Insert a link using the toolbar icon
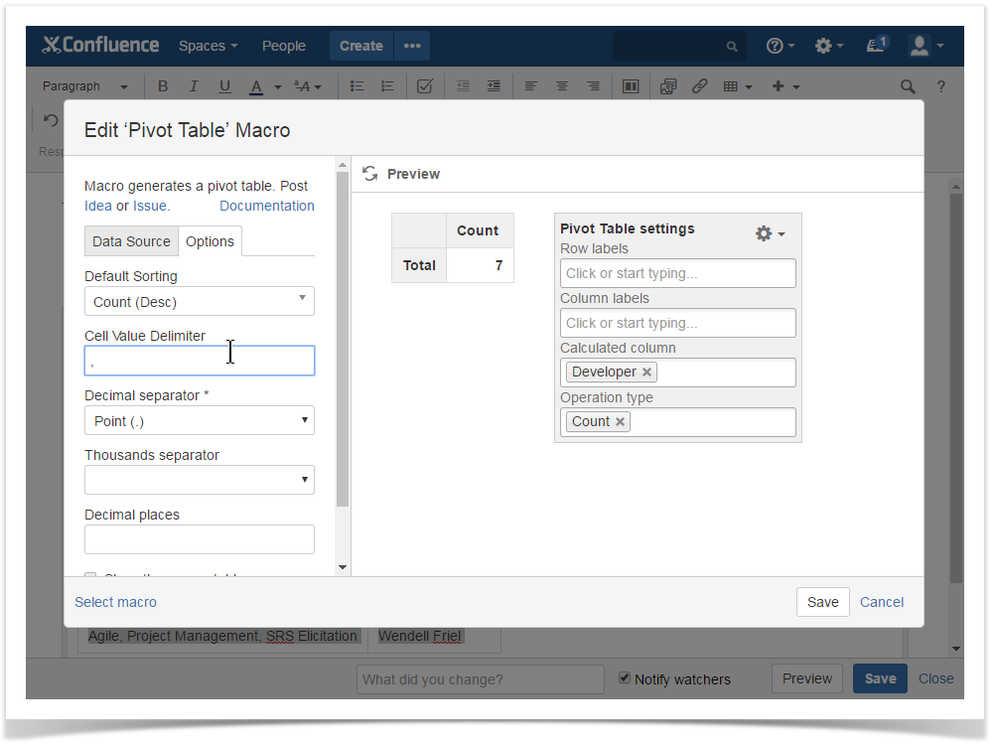998x748 pixels. [699, 86]
